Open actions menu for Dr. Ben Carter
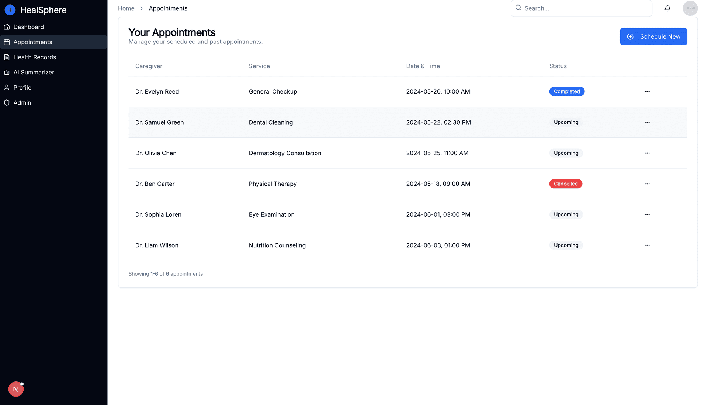The height and width of the screenshot is (405, 708). point(647,184)
